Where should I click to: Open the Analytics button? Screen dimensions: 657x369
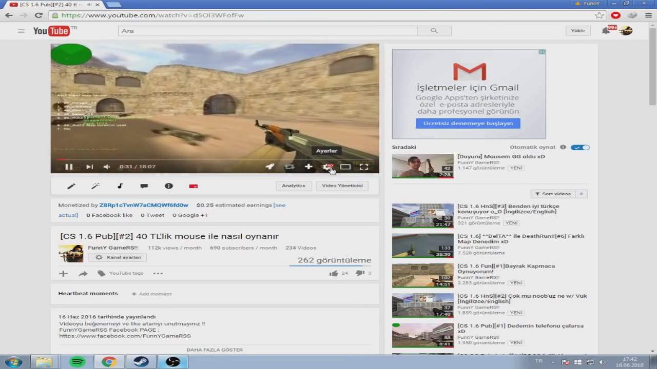(294, 186)
